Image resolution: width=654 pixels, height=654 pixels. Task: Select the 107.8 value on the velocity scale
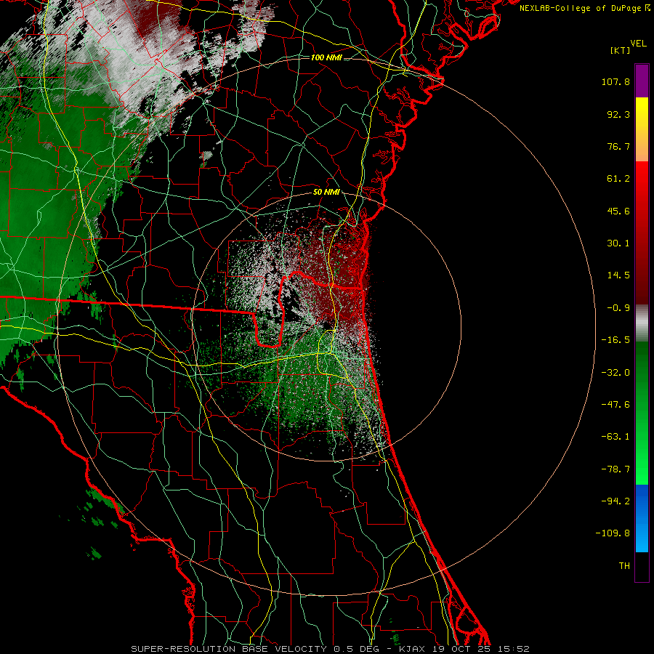[615, 81]
